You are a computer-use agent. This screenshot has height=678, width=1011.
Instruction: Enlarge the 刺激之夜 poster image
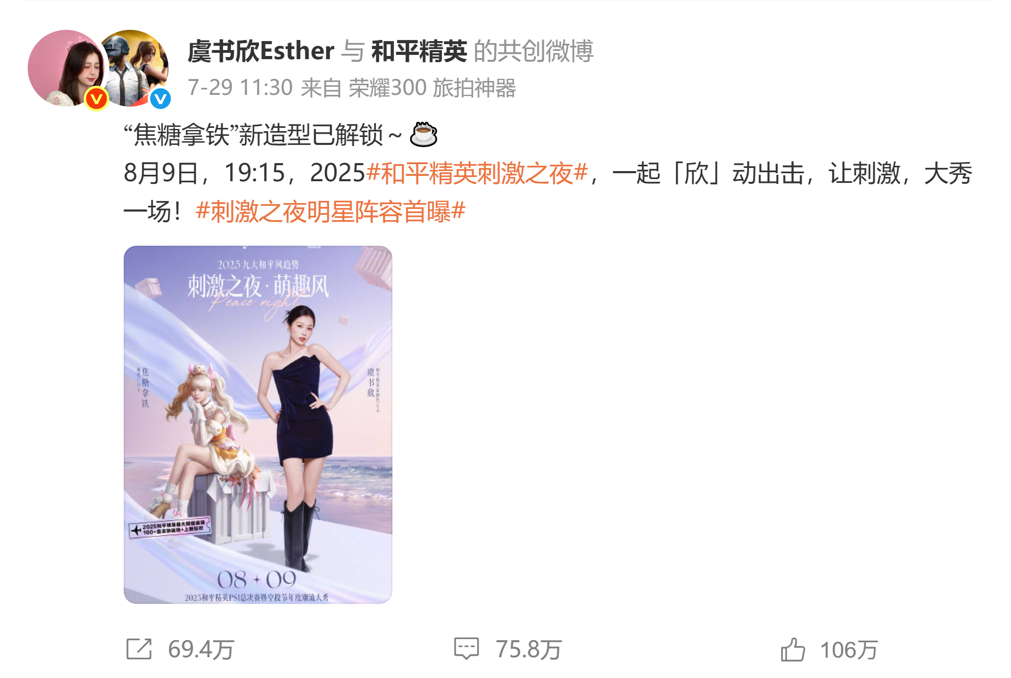tap(258, 424)
